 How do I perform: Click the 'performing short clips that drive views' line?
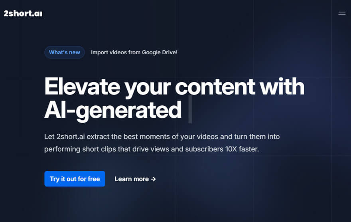[x=152, y=149]
